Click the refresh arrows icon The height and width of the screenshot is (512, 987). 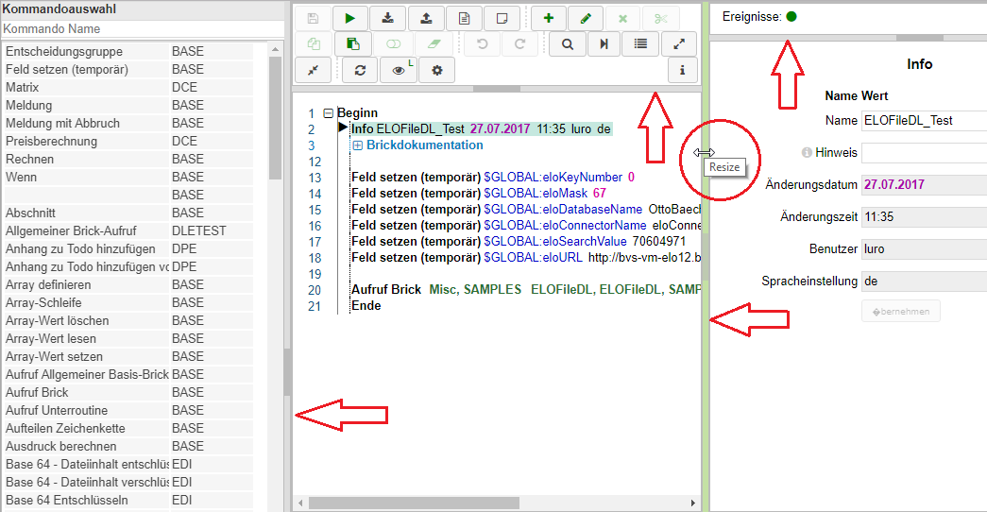tap(359, 70)
